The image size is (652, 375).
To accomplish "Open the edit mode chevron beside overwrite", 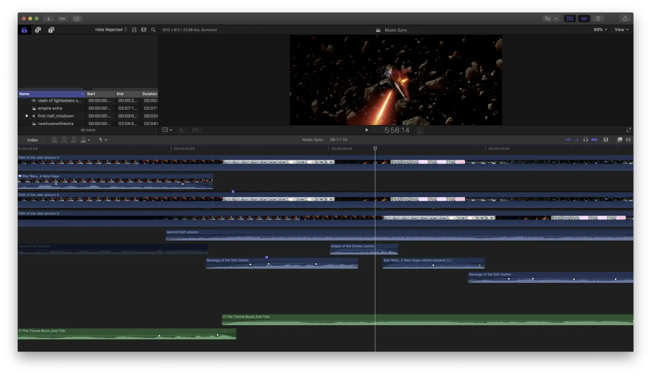I will (x=89, y=140).
